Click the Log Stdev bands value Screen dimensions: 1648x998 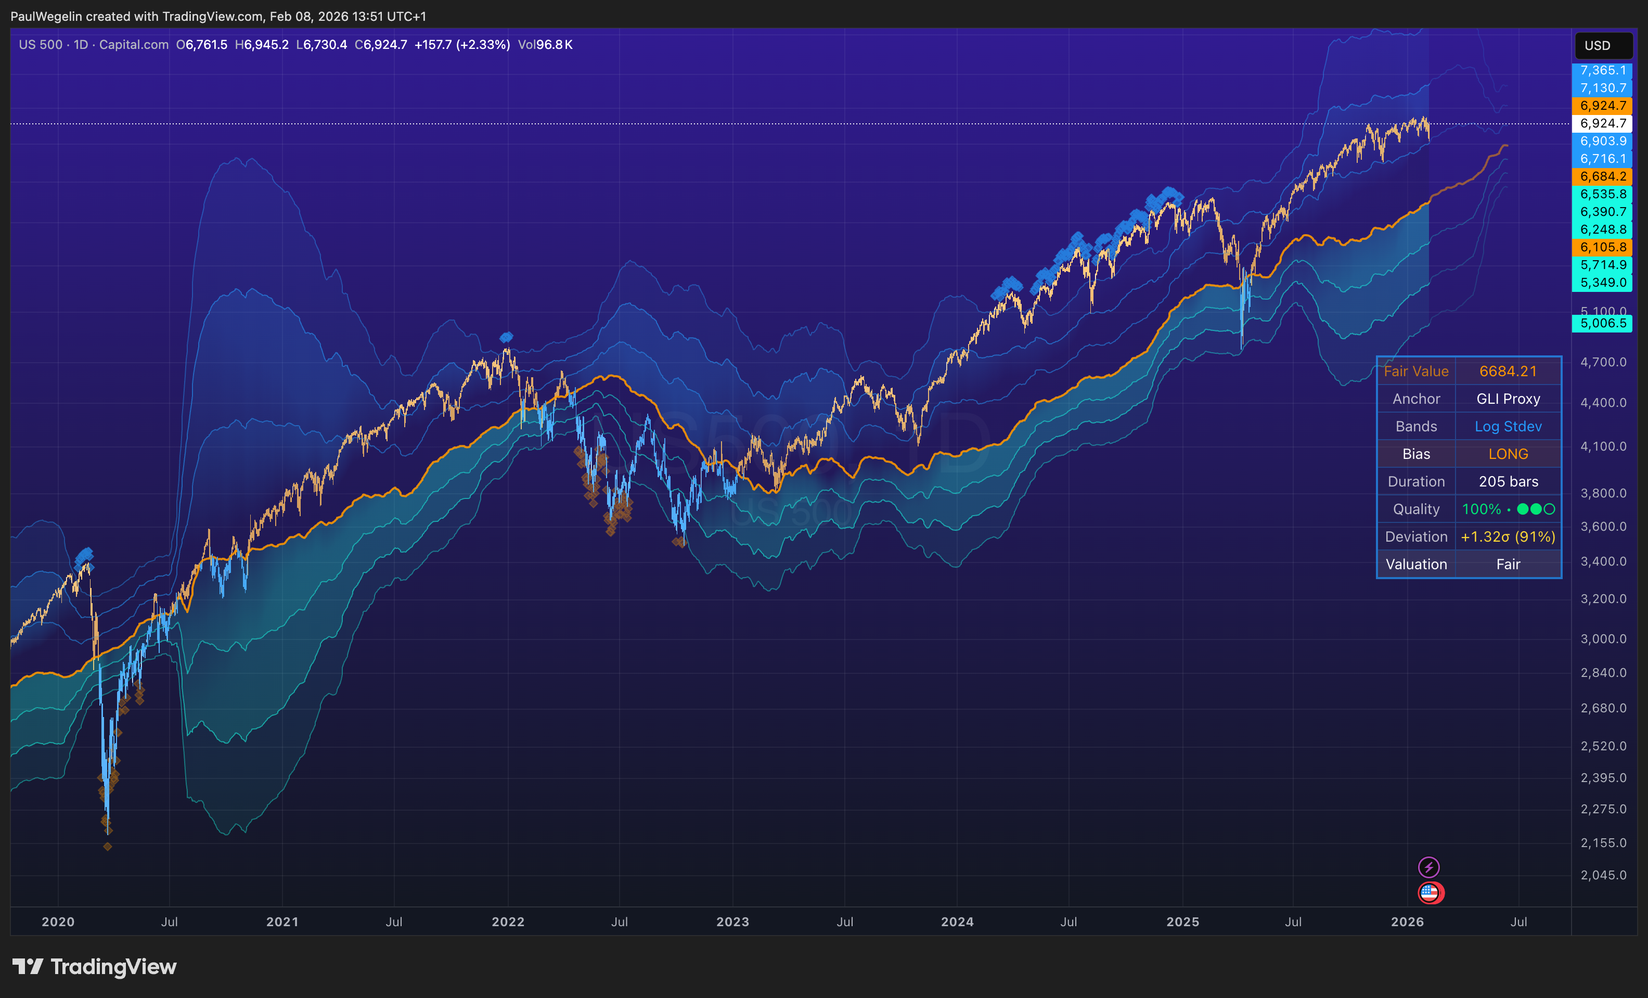(1508, 426)
